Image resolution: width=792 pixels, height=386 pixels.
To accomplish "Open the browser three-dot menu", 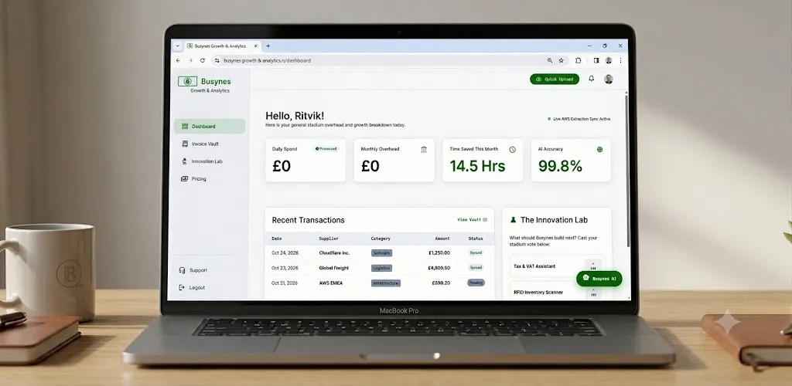I will point(621,60).
